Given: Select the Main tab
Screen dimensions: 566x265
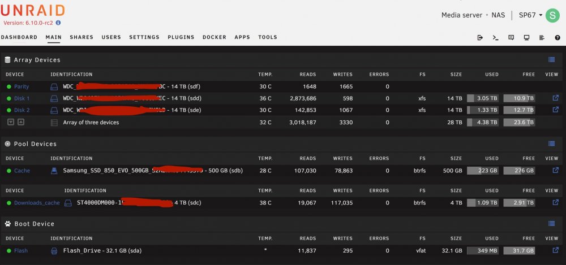Looking at the screenshot, I should (x=53, y=37).
